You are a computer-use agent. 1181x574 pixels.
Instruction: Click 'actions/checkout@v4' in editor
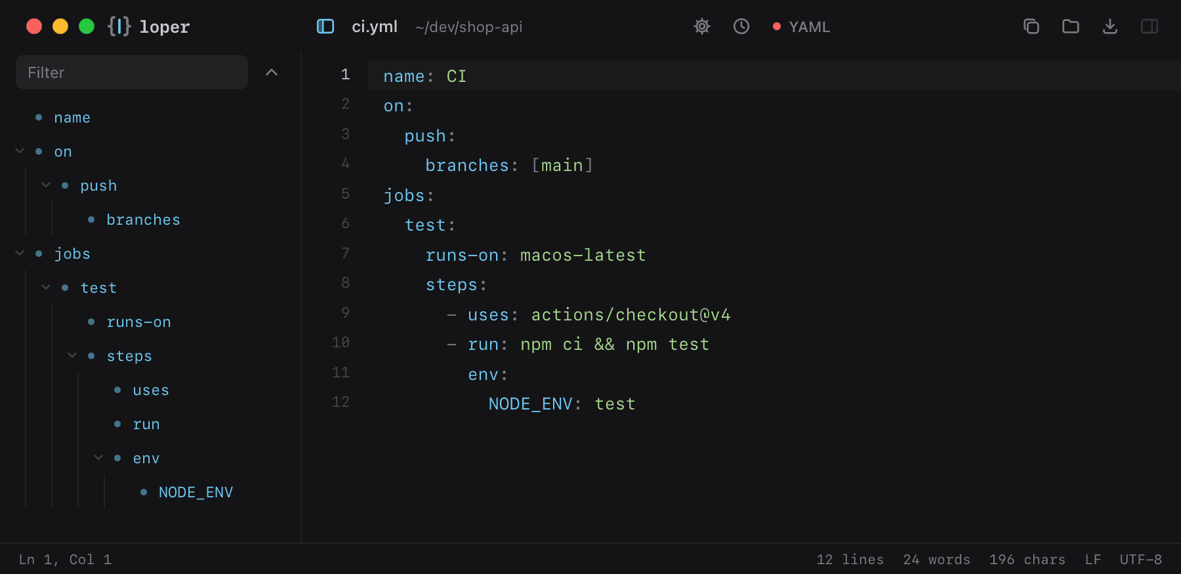tap(631, 315)
